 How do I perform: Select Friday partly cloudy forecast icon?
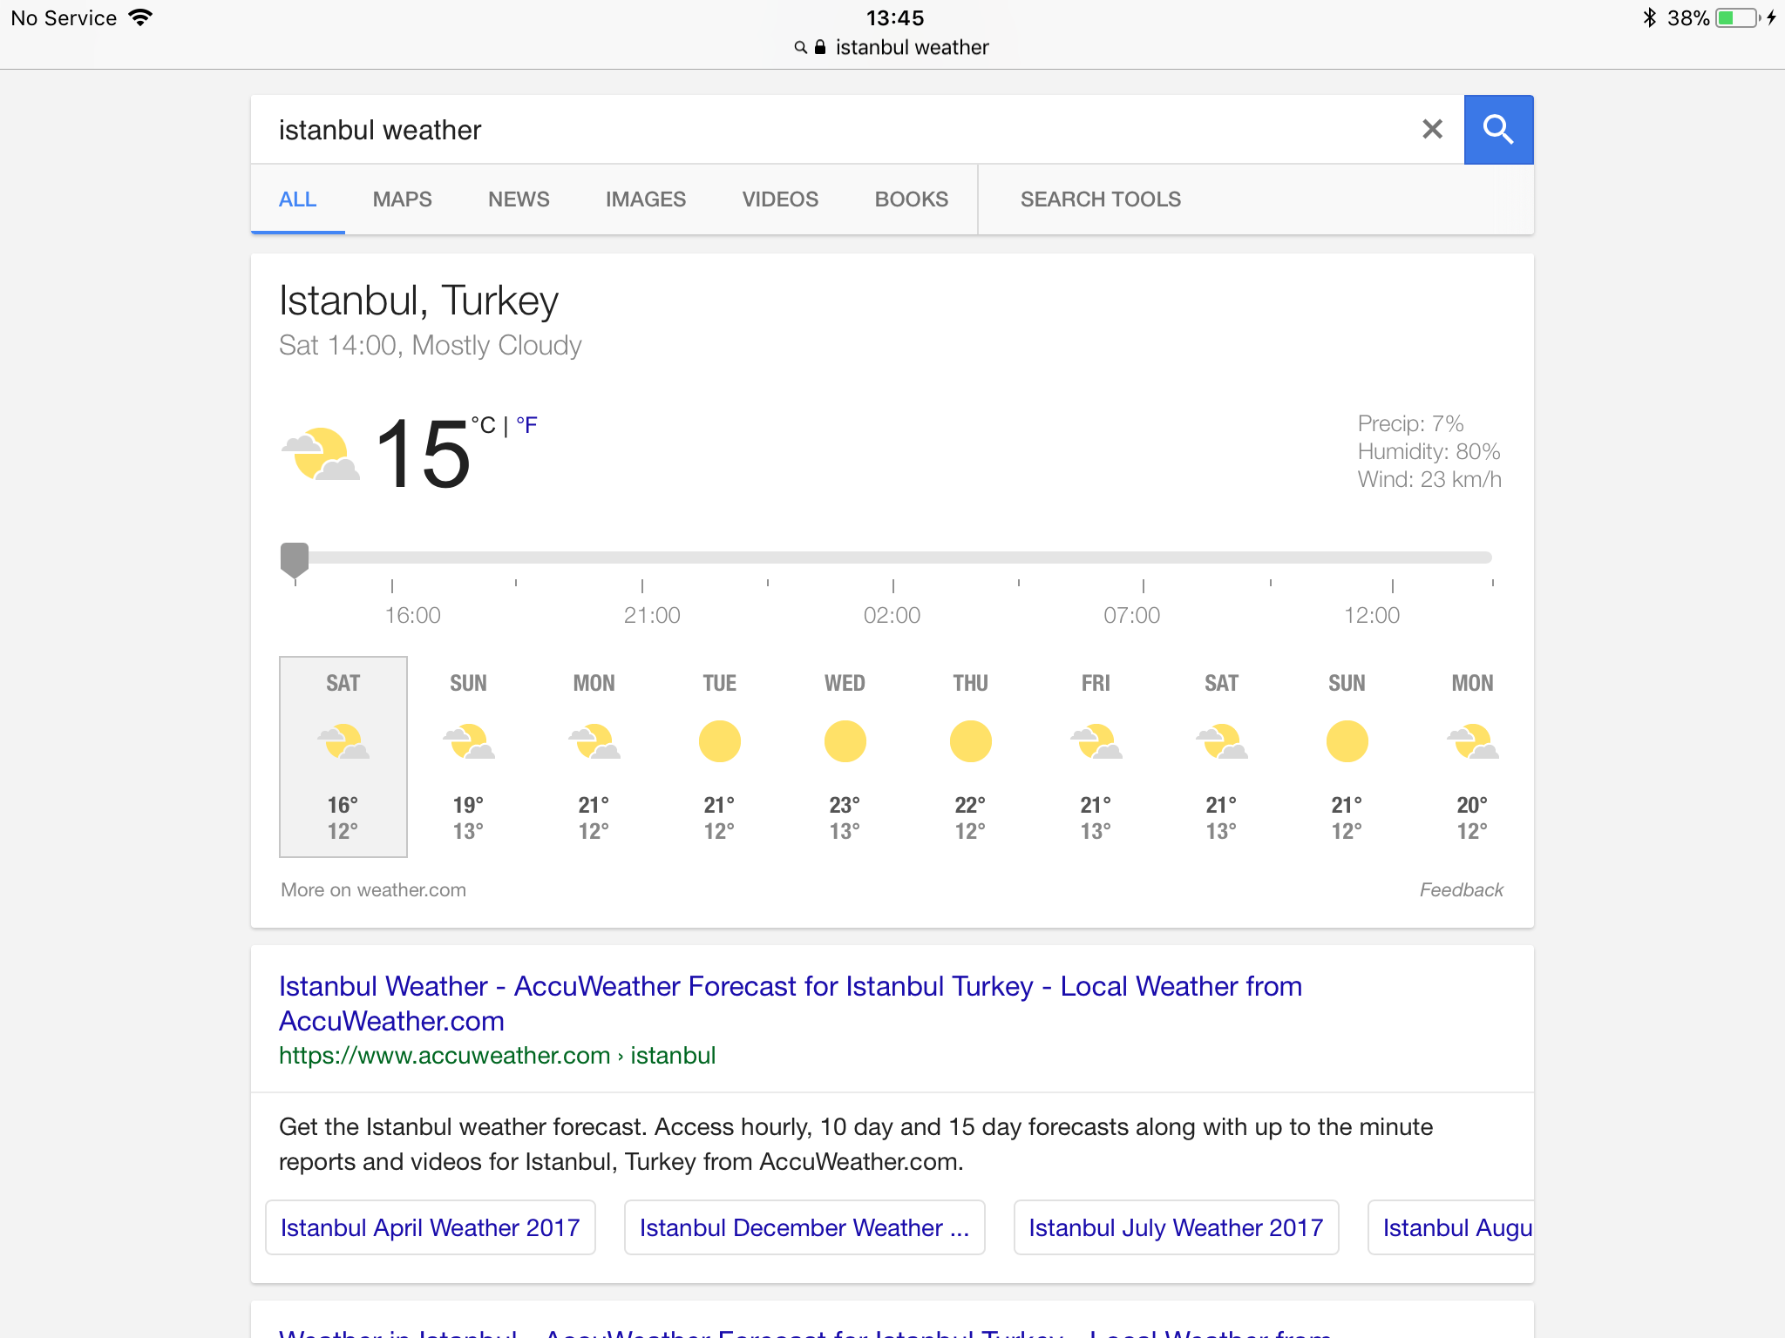click(1096, 742)
